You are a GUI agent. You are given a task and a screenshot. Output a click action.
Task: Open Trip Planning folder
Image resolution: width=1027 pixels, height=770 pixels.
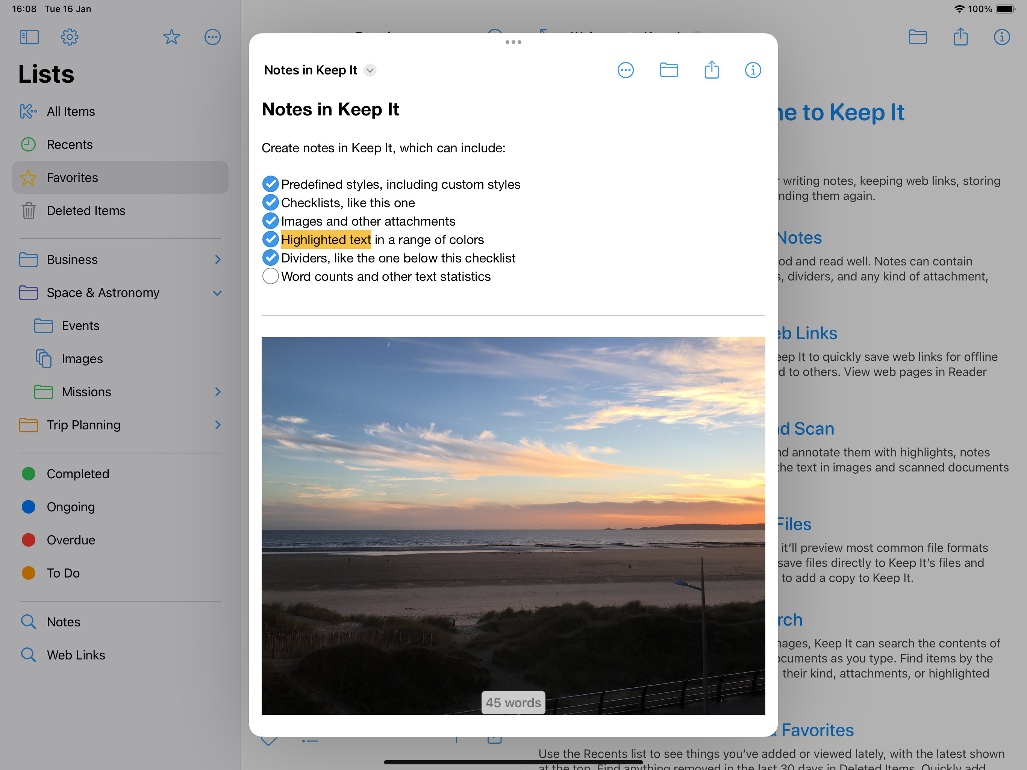[x=120, y=424]
